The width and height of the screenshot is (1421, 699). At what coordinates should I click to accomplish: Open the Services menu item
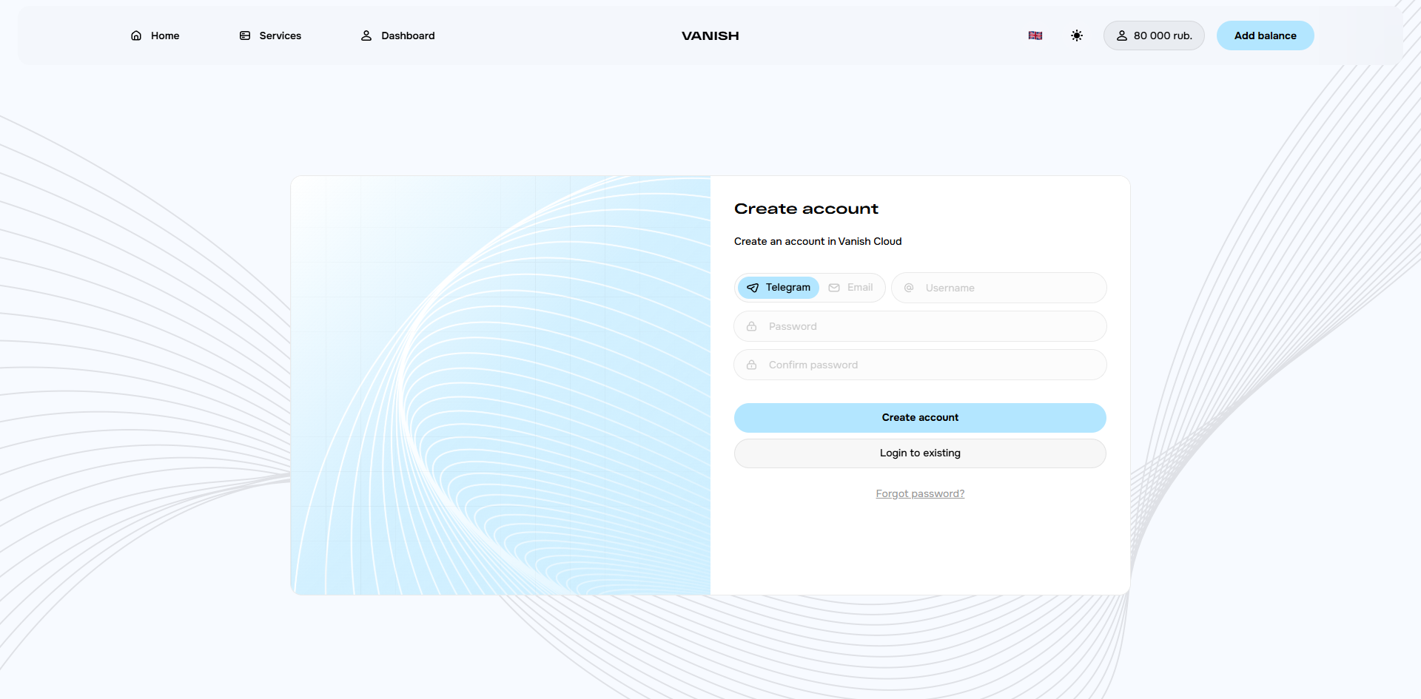coord(279,36)
